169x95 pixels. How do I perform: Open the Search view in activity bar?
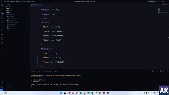(x=2, y=9)
